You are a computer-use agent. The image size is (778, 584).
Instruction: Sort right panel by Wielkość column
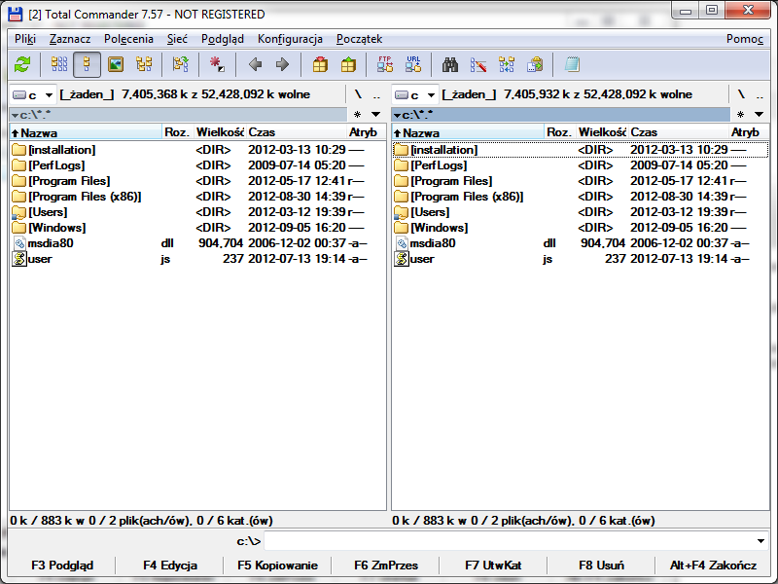602,132
